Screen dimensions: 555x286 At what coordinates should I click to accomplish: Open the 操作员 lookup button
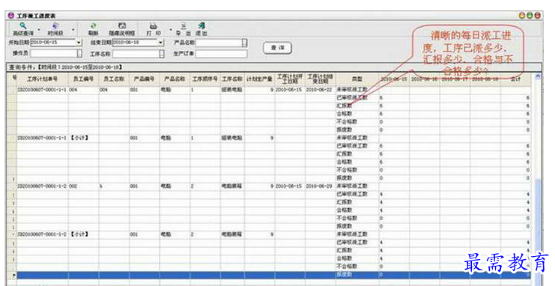(x=79, y=53)
